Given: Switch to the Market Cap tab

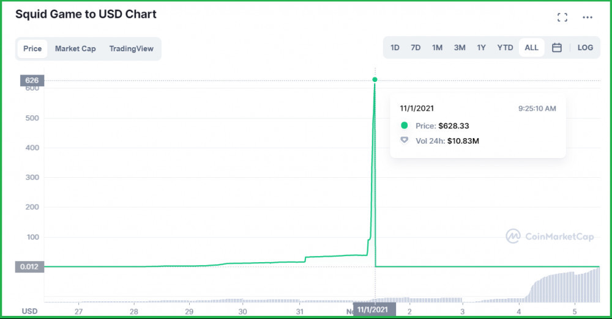Looking at the screenshot, I should tap(75, 49).
